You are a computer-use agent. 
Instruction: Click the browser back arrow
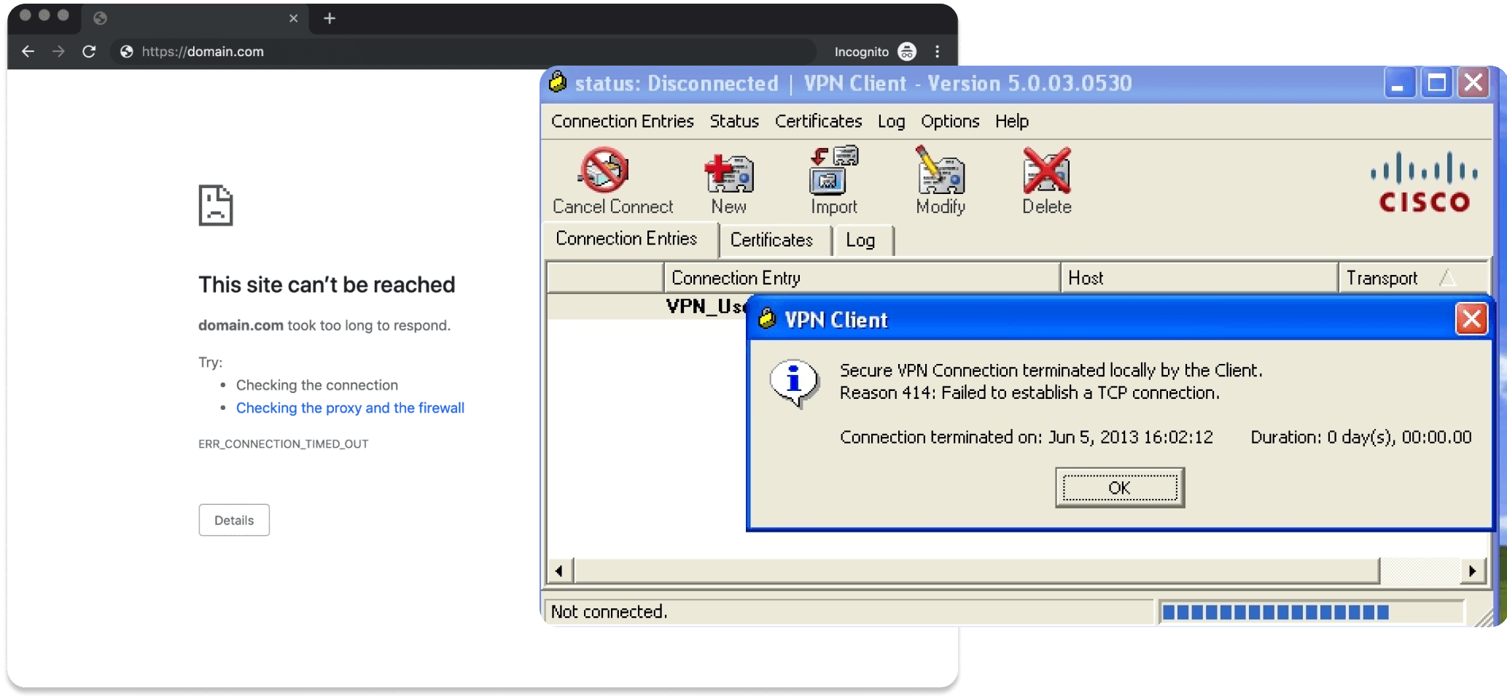28,51
